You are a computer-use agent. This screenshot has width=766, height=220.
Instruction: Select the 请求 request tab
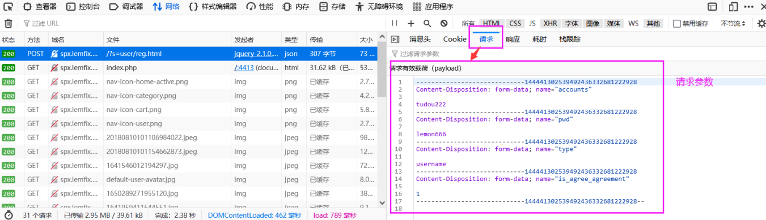[x=486, y=39]
